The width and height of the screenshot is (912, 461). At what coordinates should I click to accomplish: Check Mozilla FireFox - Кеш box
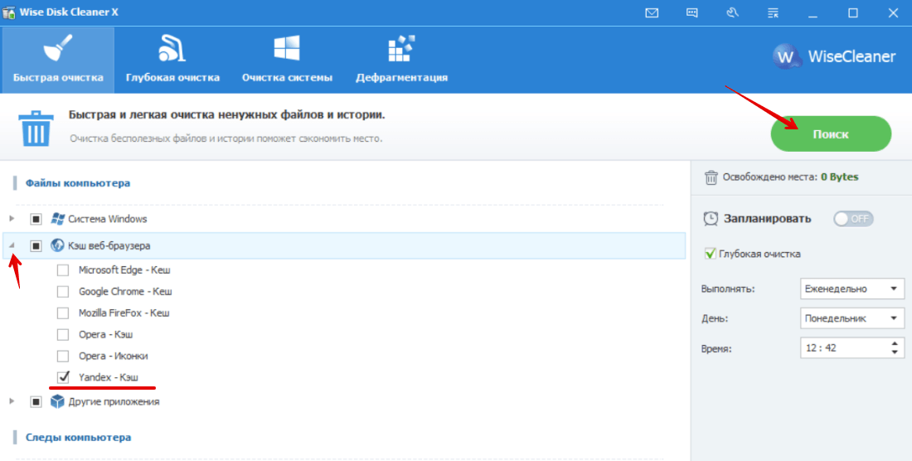[x=63, y=313]
